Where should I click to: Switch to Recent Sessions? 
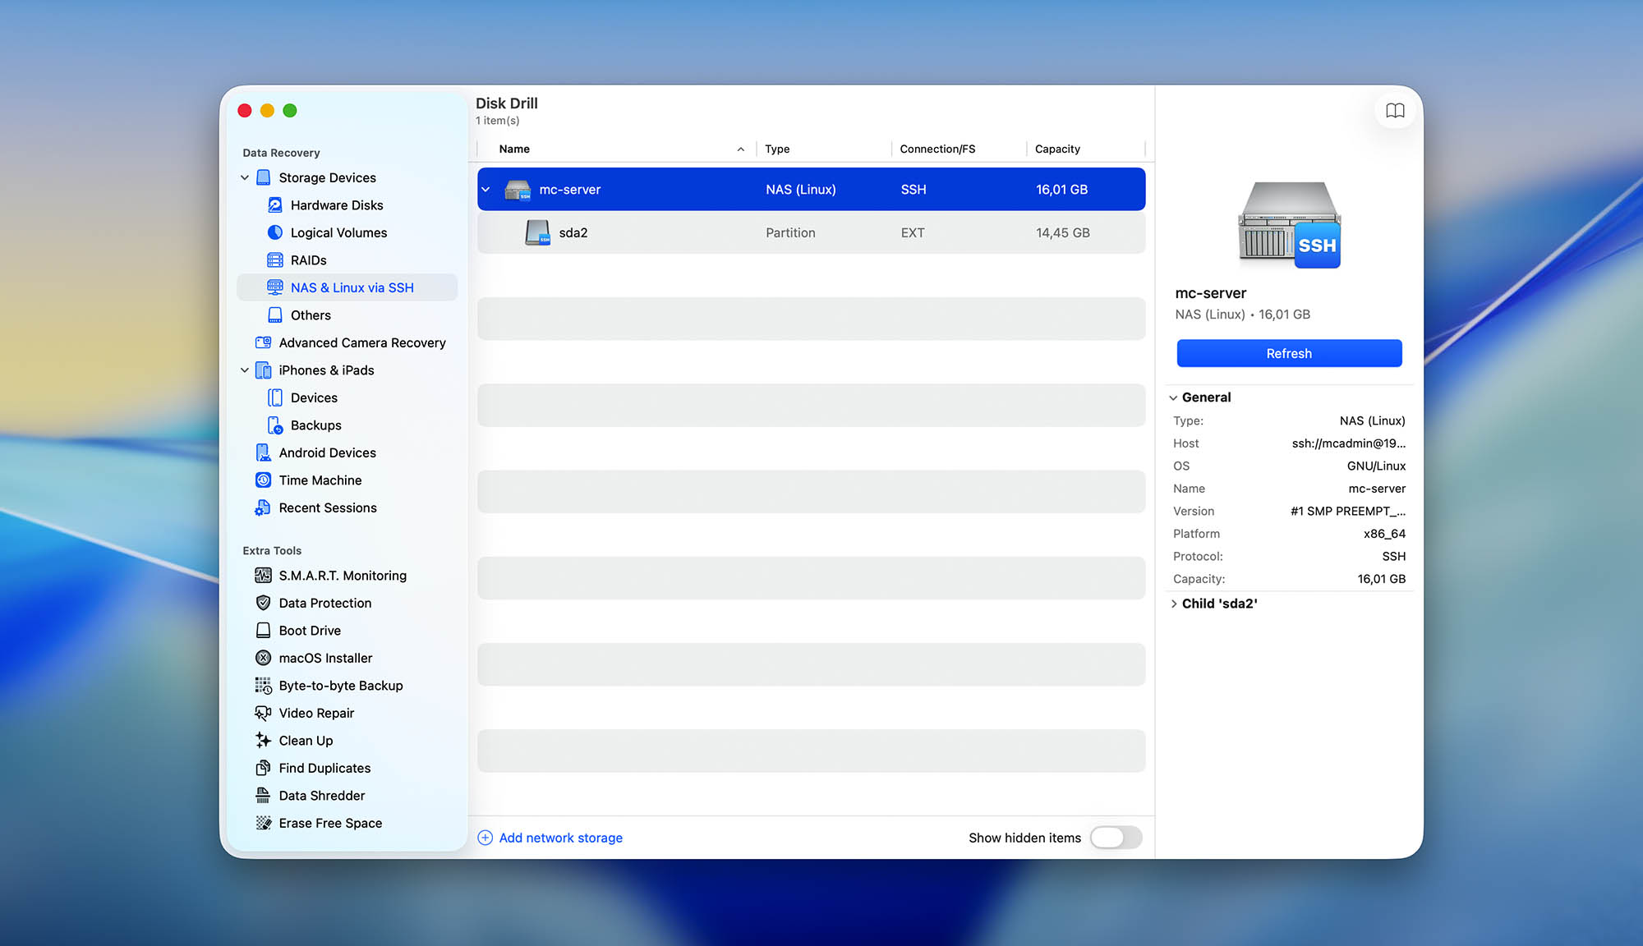coord(327,507)
